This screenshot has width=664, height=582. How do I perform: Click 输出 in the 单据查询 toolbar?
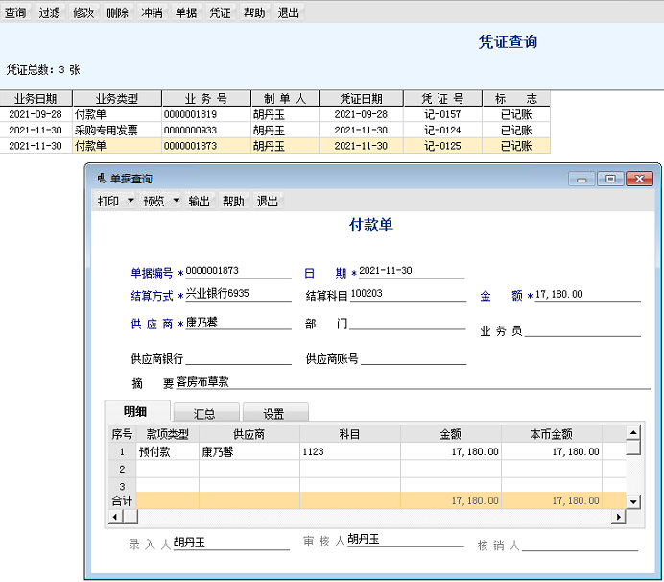point(199,201)
